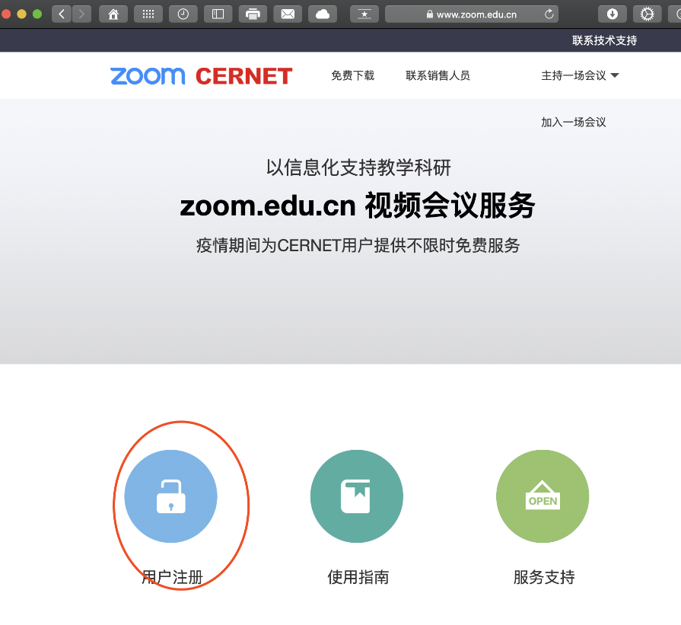Viewport: 681px width, 625px height.
Task: Click text 疫情期间为CERNET用户提供不限时免费服务
Action: point(358,246)
